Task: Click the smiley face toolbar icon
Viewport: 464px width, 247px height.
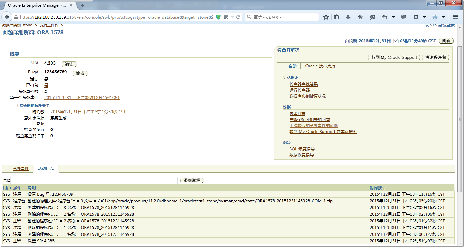Action: click(x=372, y=17)
